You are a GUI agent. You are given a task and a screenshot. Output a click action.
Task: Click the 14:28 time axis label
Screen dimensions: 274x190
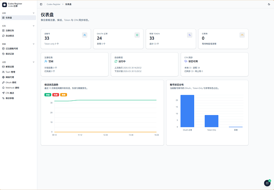point(156,135)
